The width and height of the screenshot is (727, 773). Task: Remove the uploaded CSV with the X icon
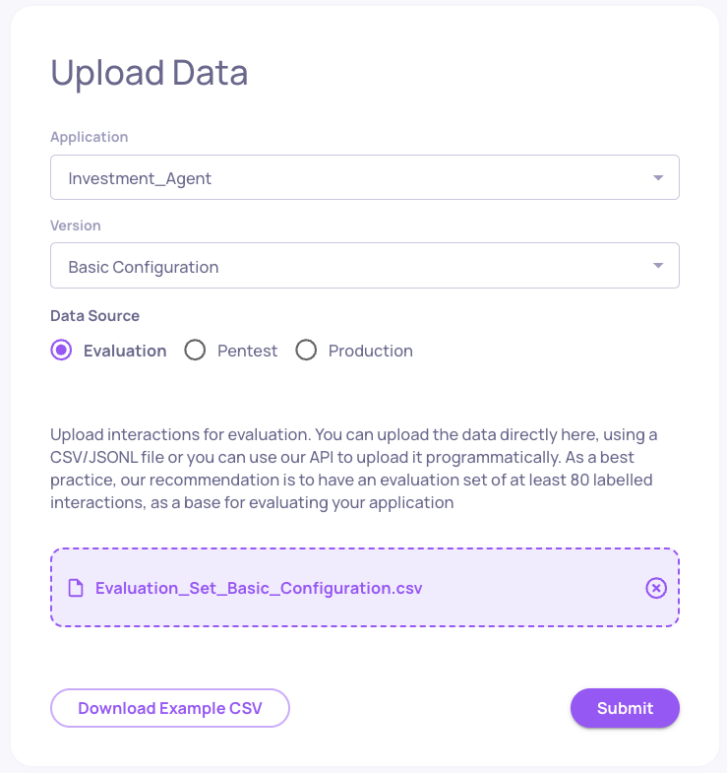click(656, 588)
